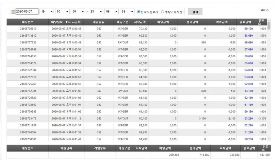
Task: Select bet number 28608722304
Action: [x=28, y=70]
